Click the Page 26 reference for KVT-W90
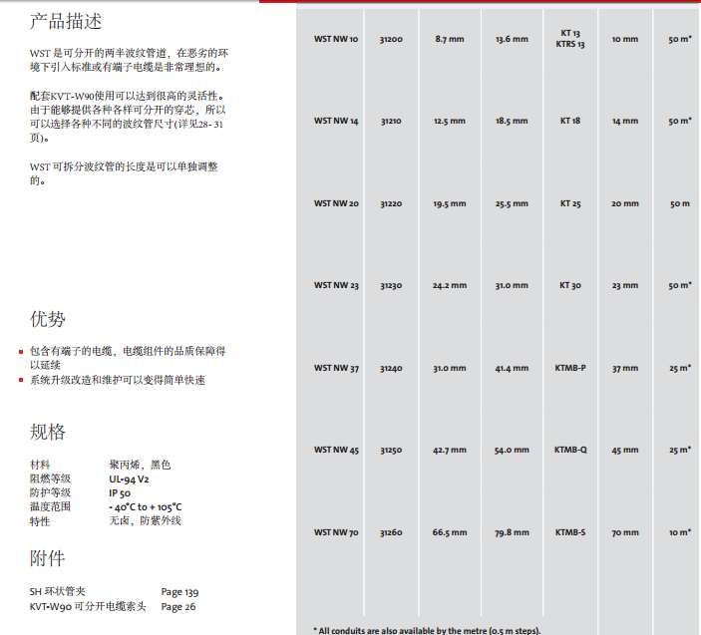This screenshot has width=701, height=635. (x=178, y=606)
